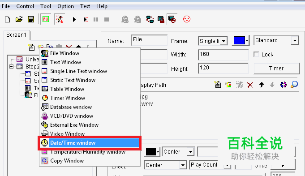Open the Control menu

[25, 6]
